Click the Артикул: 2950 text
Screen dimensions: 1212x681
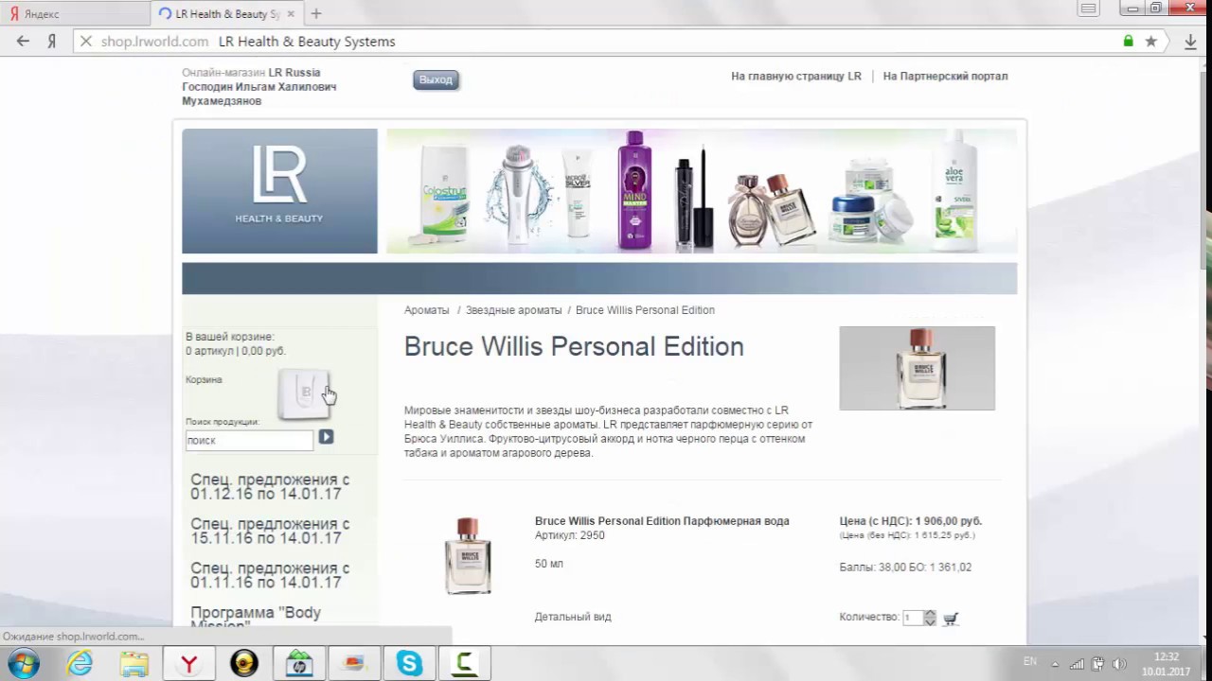(x=570, y=535)
